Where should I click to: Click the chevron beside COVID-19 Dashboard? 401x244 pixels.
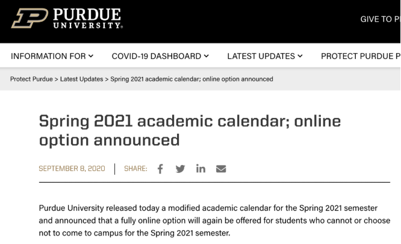(206, 56)
